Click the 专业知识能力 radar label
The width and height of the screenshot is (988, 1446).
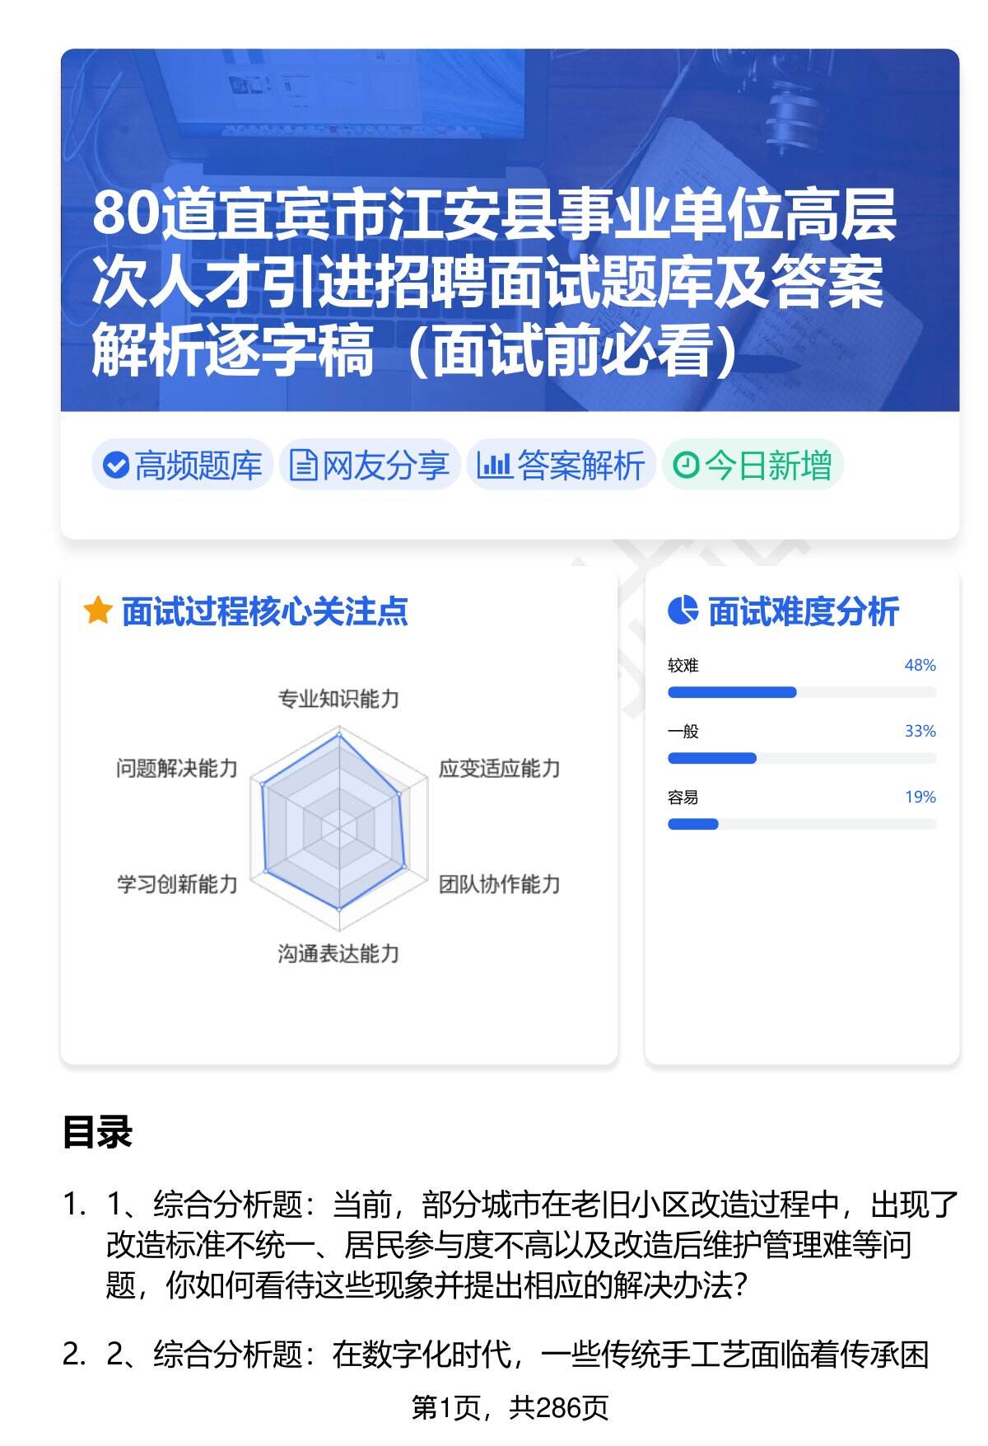338,700
